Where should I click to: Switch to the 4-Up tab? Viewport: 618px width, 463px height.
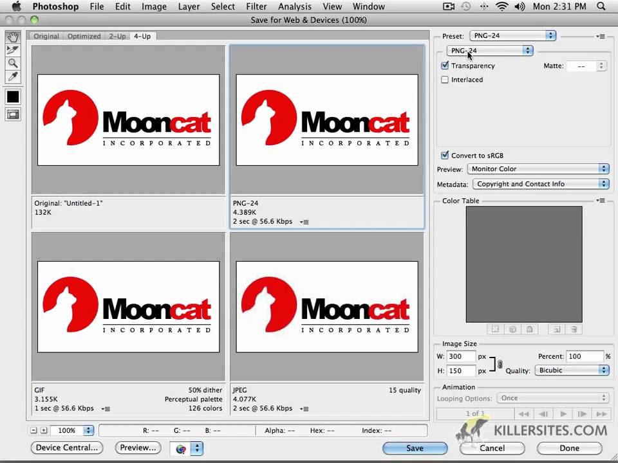point(142,36)
